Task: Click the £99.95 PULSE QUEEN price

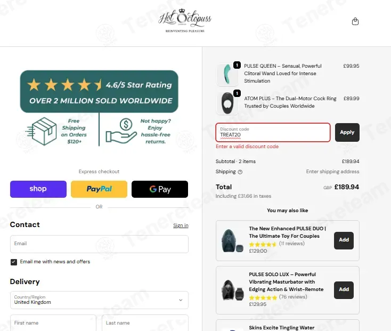Action: [x=351, y=66]
